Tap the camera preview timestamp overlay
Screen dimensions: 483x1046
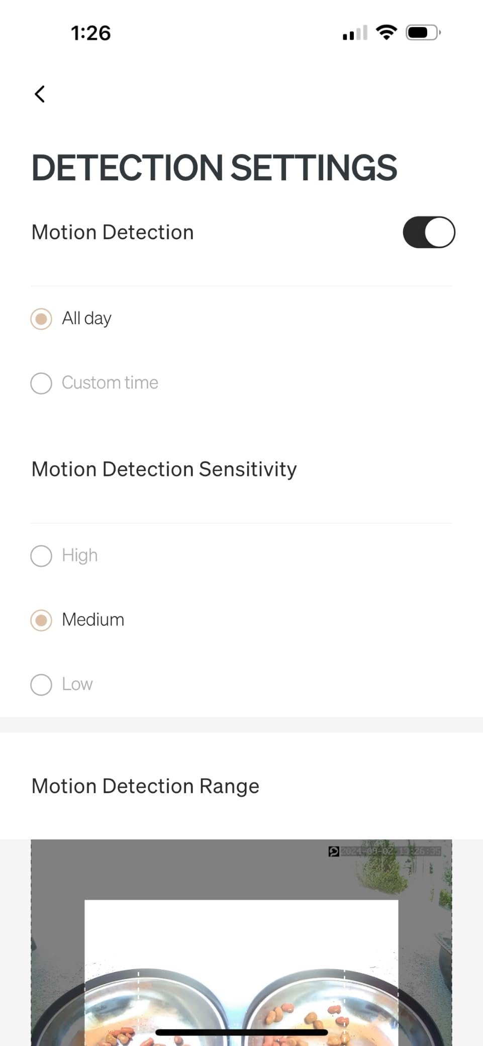point(391,851)
